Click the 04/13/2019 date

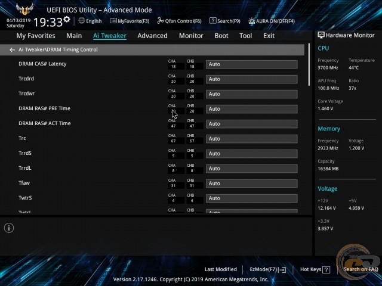19,20
